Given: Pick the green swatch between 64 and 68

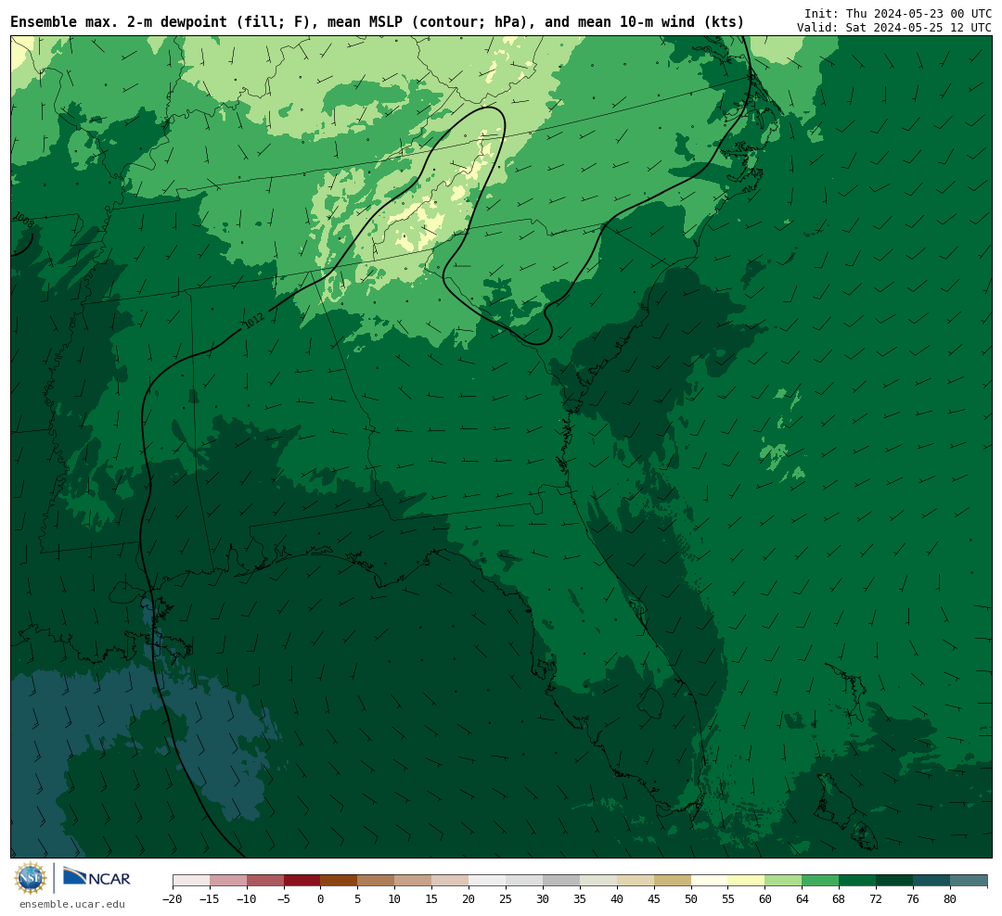Looking at the screenshot, I should [820, 881].
